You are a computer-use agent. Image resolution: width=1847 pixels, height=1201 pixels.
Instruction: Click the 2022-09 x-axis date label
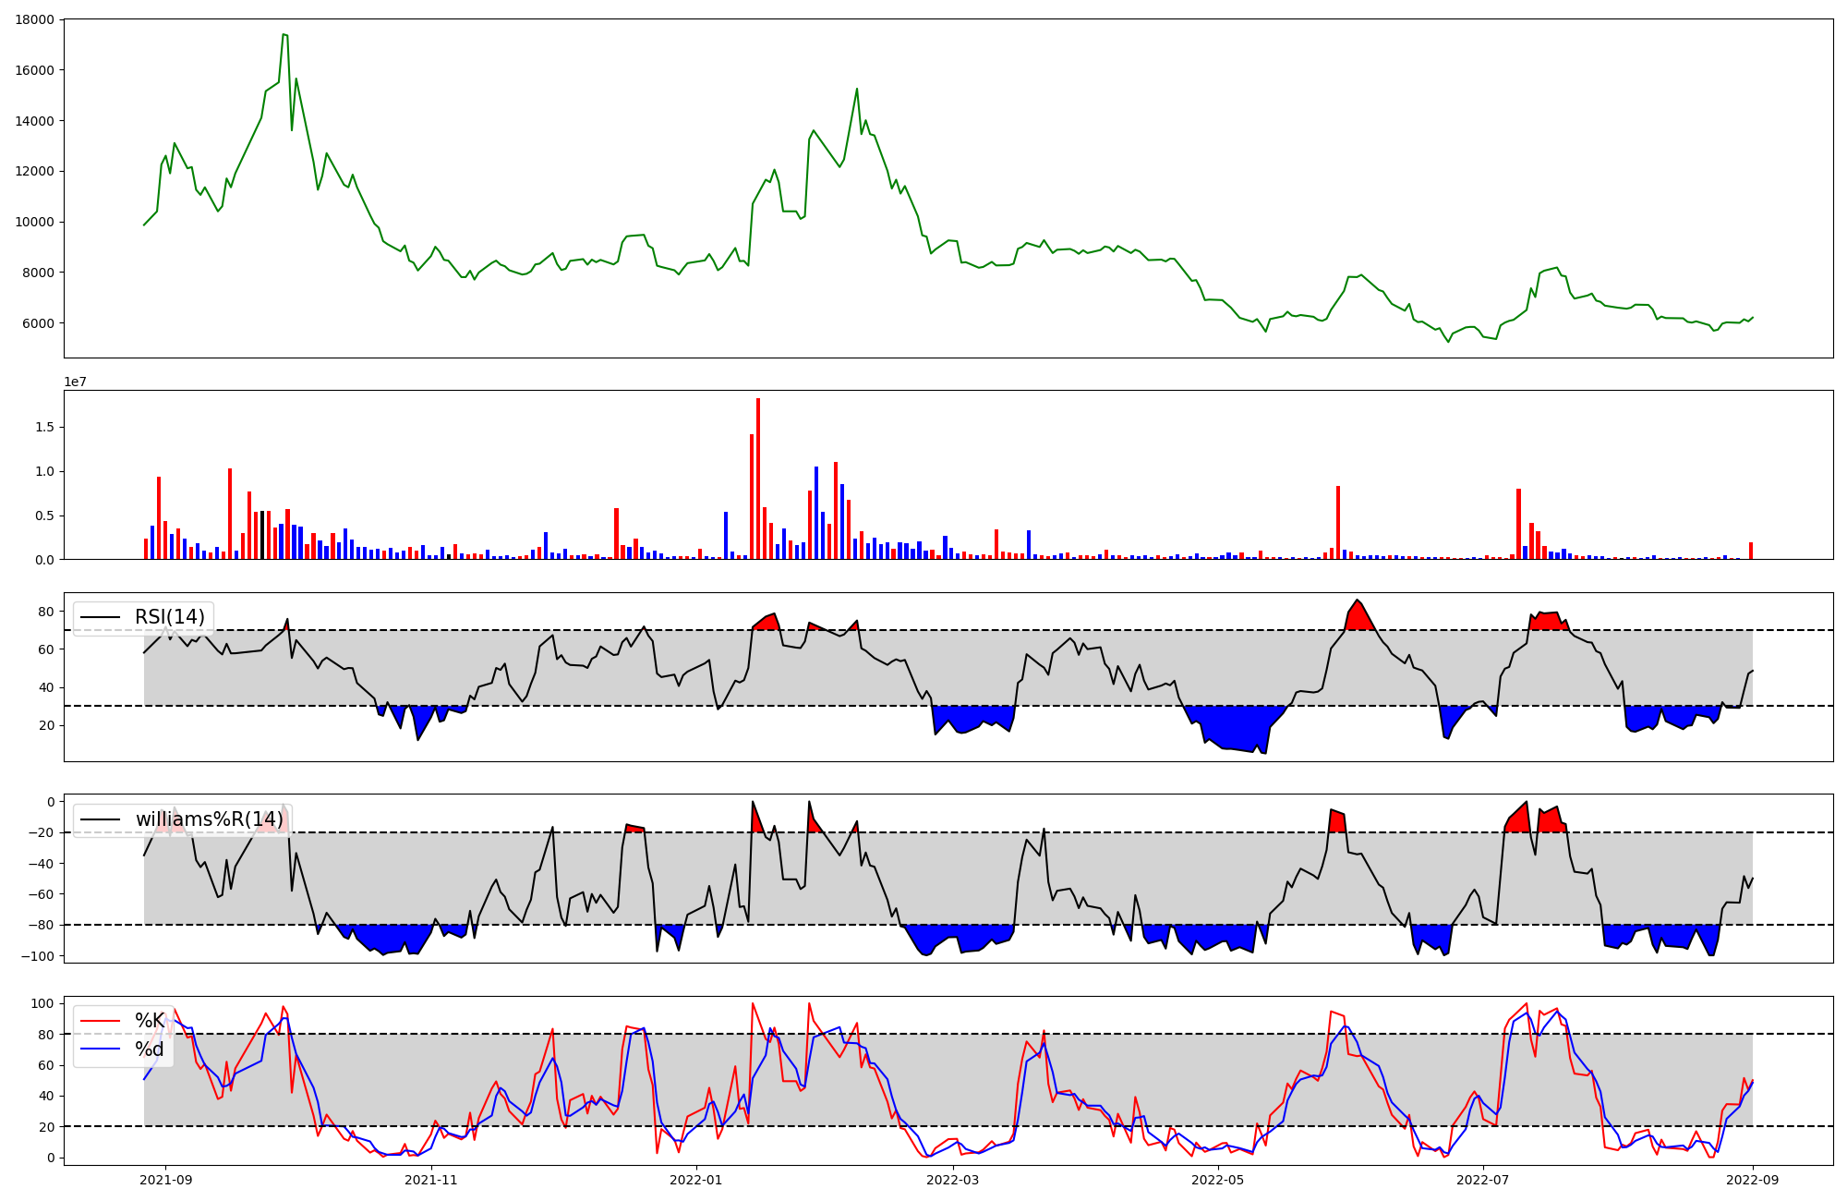1752,1180
